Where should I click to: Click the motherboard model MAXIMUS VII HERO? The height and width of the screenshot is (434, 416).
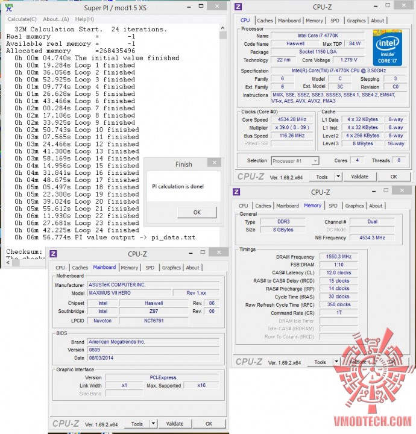click(x=130, y=293)
